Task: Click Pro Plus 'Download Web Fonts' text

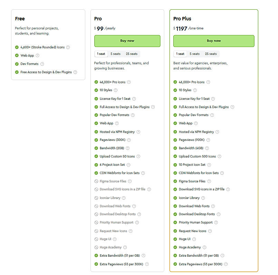Action: pos(194,206)
